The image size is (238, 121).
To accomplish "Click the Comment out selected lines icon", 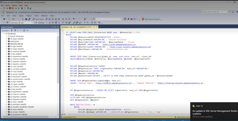I will [x=85, y=23].
